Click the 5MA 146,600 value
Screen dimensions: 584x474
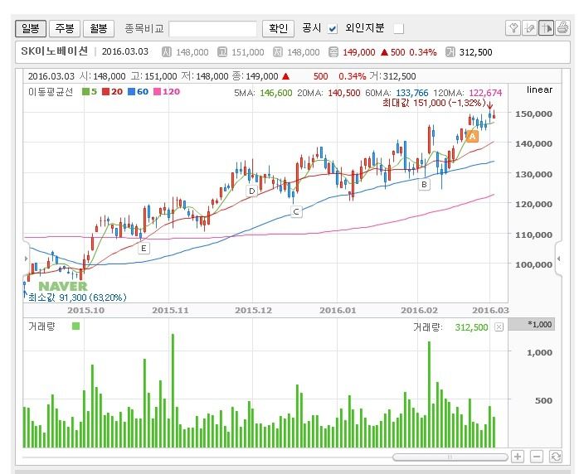click(x=276, y=93)
